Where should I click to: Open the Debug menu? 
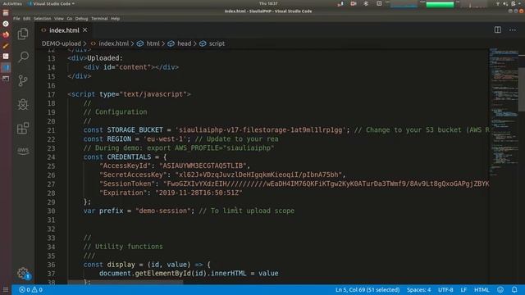click(x=81, y=19)
